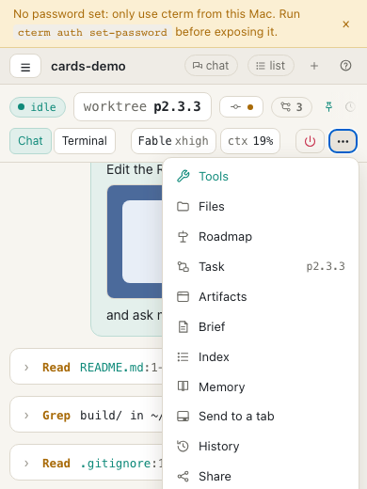The image size is (367, 489).
Task: Click the list icon beside Index
Action: tap(183, 357)
